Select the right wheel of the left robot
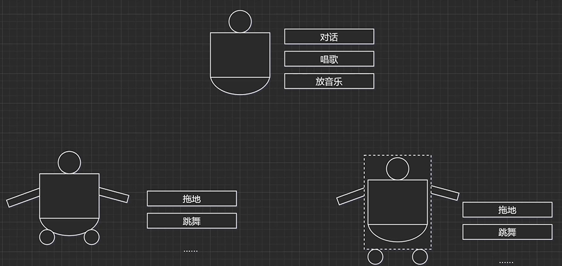The height and width of the screenshot is (266, 562). pos(92,237)
